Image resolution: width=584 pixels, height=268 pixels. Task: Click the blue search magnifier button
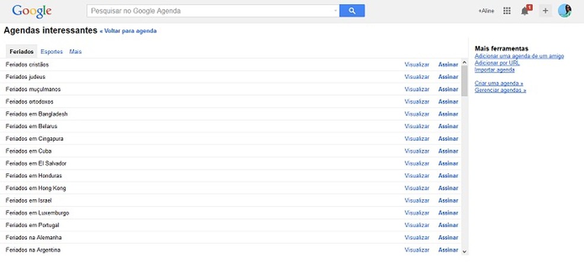351,11
